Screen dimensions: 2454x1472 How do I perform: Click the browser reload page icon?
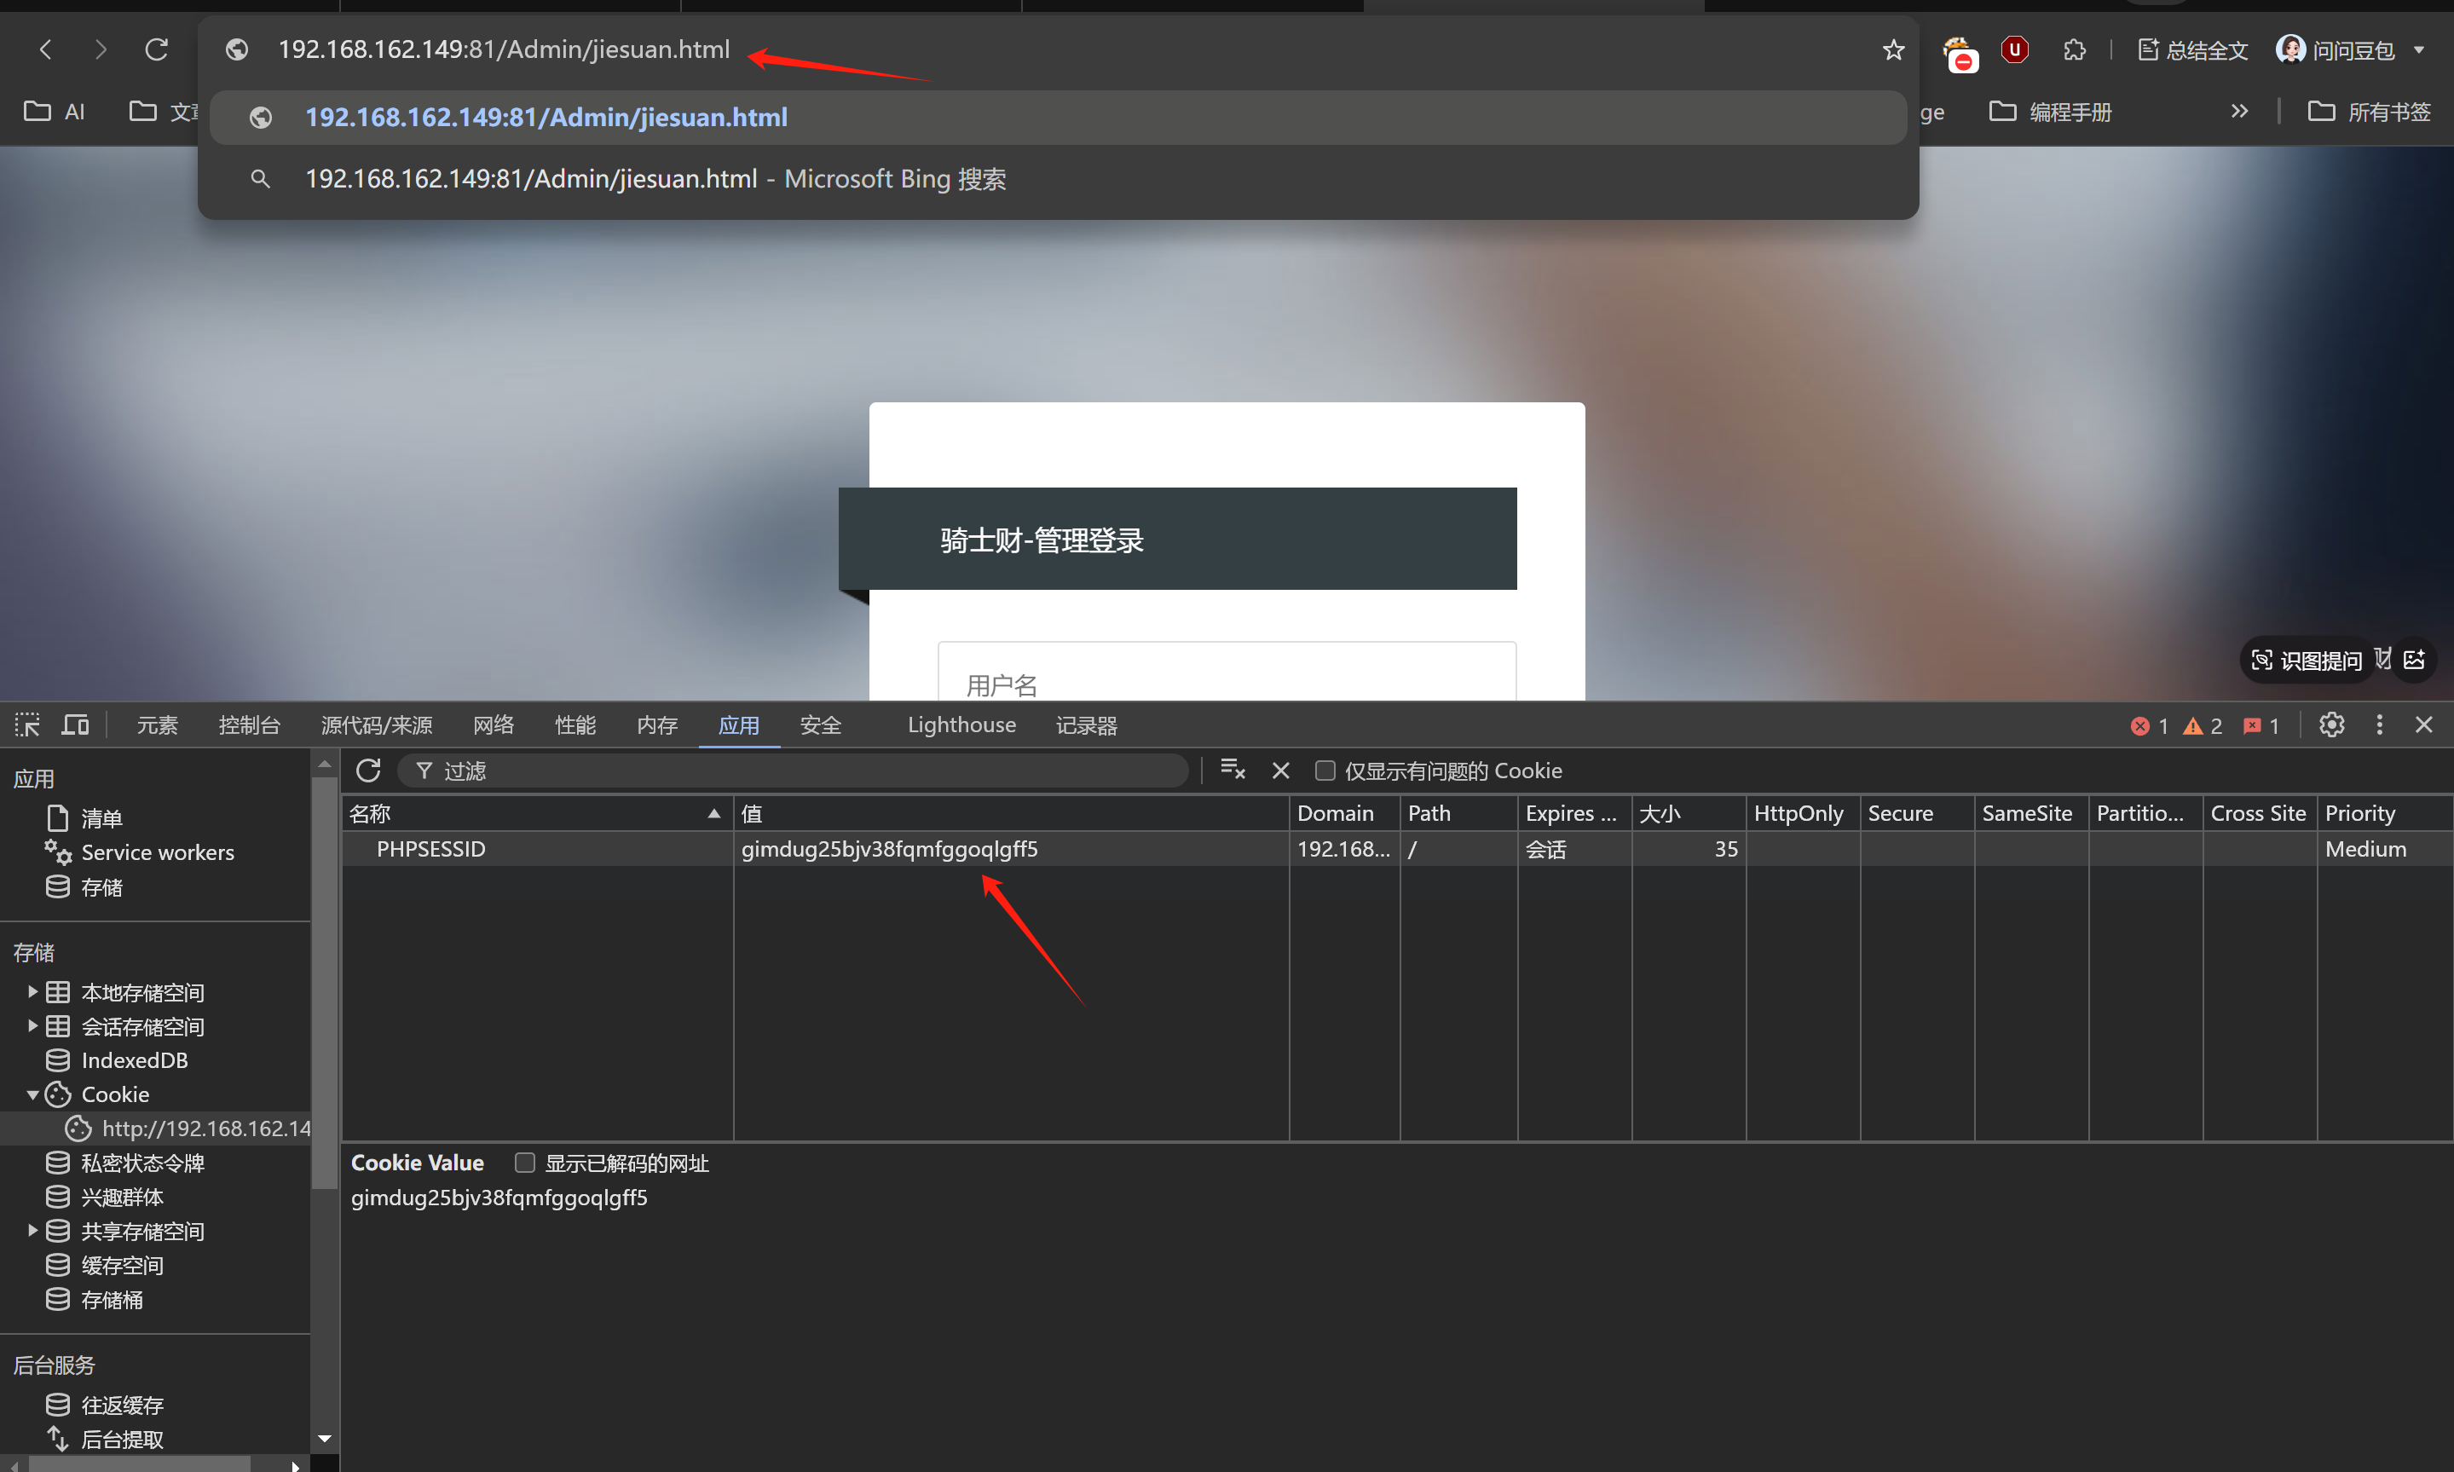coord(157,49)
